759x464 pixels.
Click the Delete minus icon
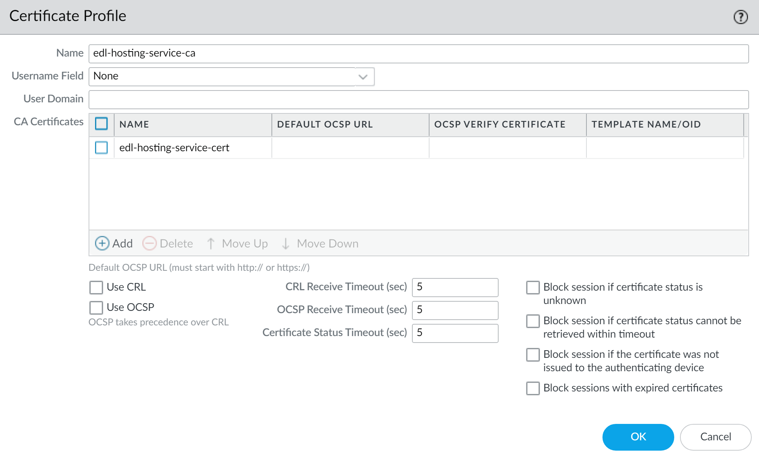149,243
